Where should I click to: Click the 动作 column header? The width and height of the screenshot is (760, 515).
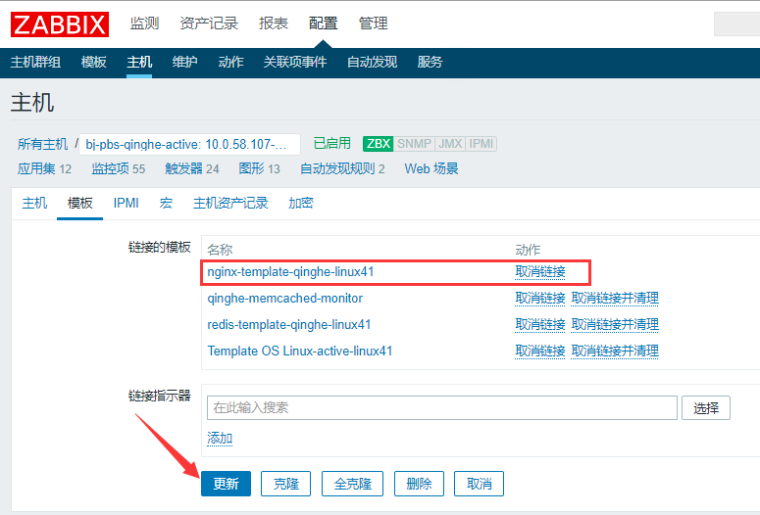(528, 250)
